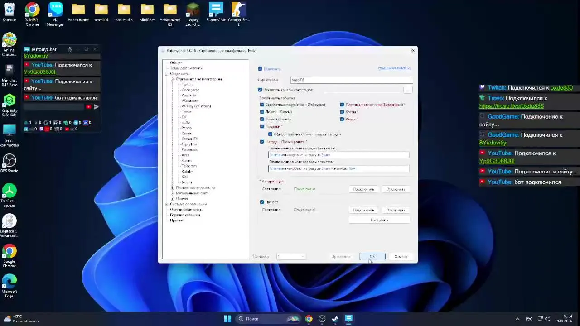The image size is (580, 326).
Task: Open OBS Studio from the taskbar
Action: (x=322, y=319)
